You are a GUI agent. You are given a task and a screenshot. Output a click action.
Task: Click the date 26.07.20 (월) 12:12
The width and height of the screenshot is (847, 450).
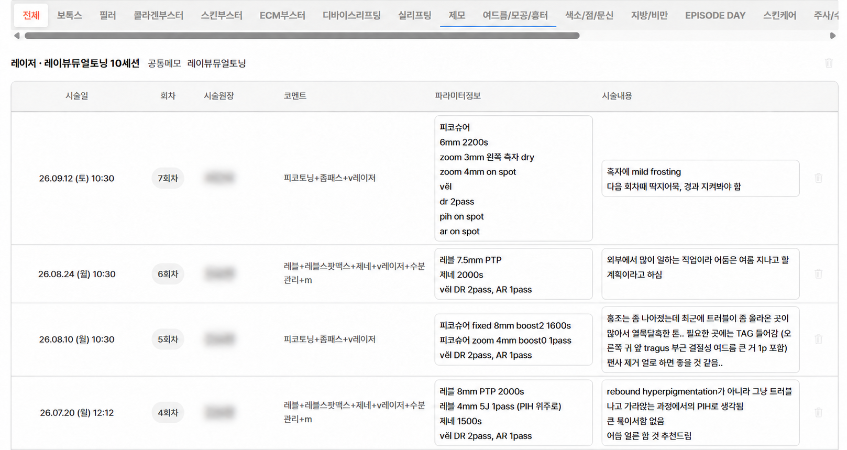76,413
